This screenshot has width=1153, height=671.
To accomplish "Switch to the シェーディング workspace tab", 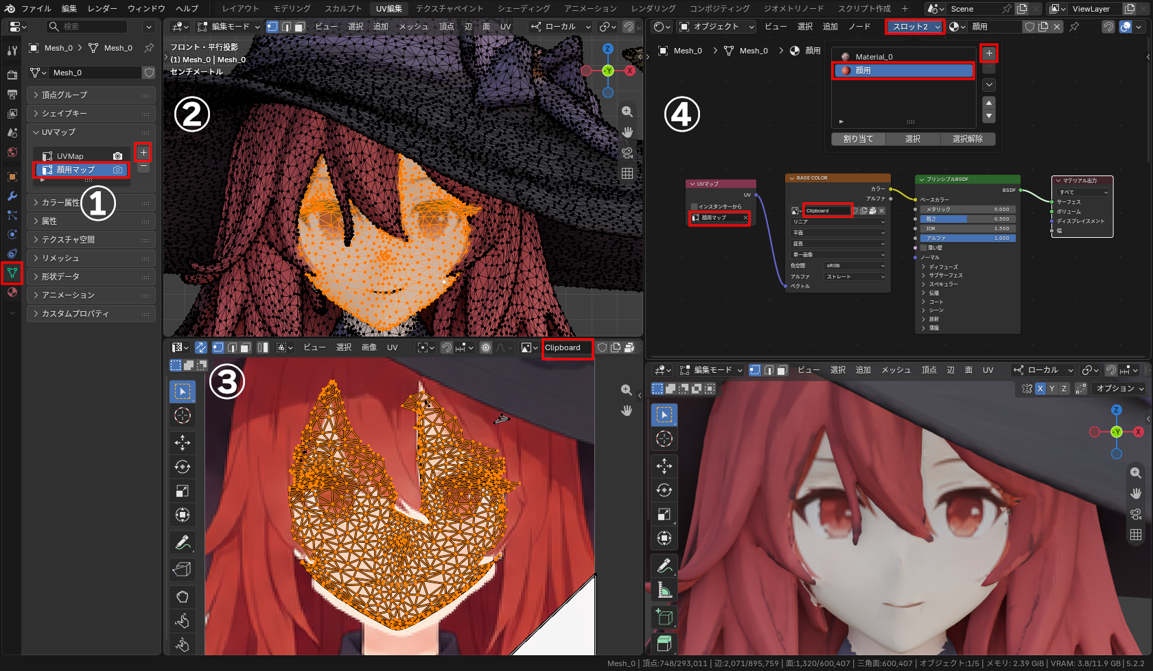I will tap(524, 8).
